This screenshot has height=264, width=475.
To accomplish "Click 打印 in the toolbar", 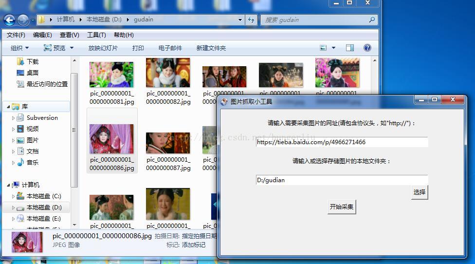I will coord(138,48).
